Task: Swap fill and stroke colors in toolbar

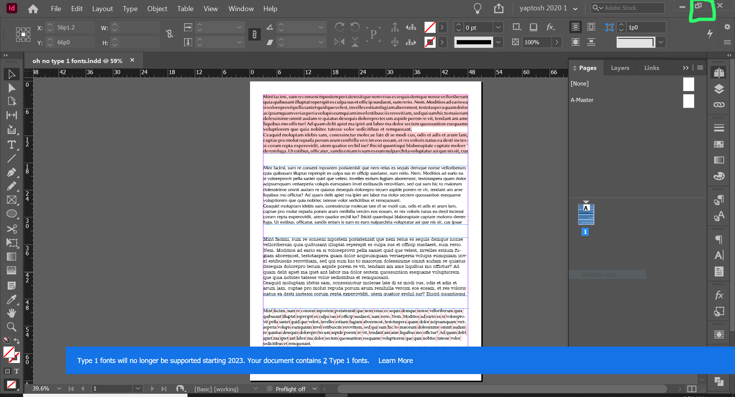Action: [17, 341]
